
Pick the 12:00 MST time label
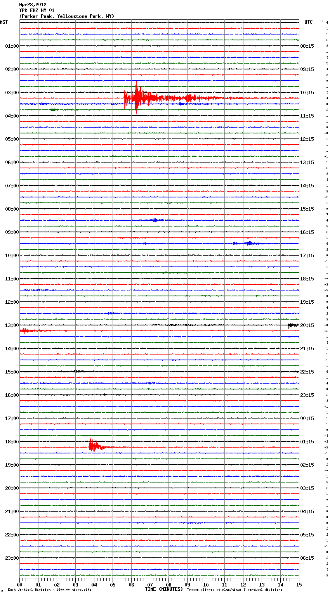(x=12, y=302)
